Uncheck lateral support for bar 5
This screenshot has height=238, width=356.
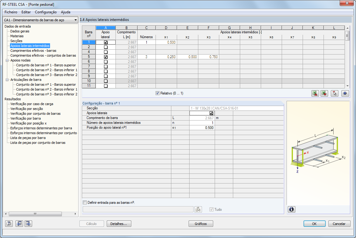click(106, 57)
